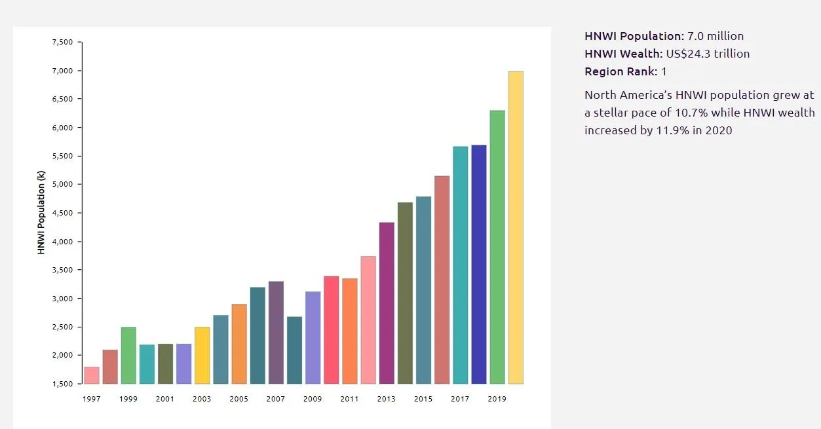Click the green 1999 bar
The height and width of the screenshot is (429, 821).
[x=128, y=355]
